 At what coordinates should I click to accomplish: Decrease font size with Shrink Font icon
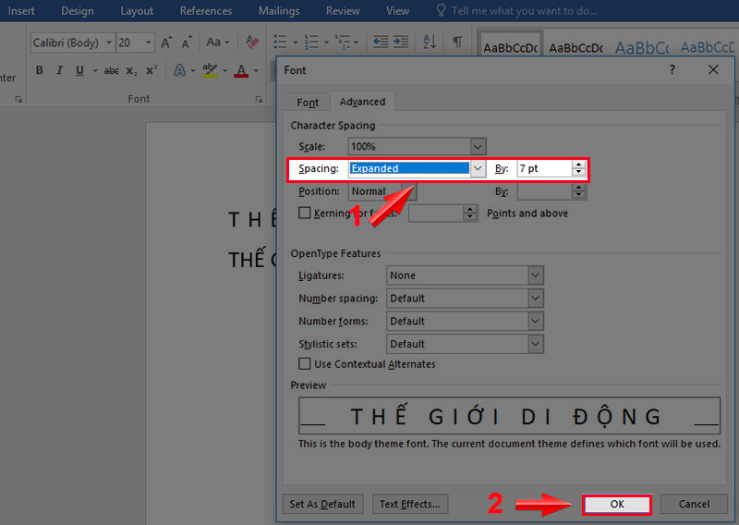tap(188, 43)
